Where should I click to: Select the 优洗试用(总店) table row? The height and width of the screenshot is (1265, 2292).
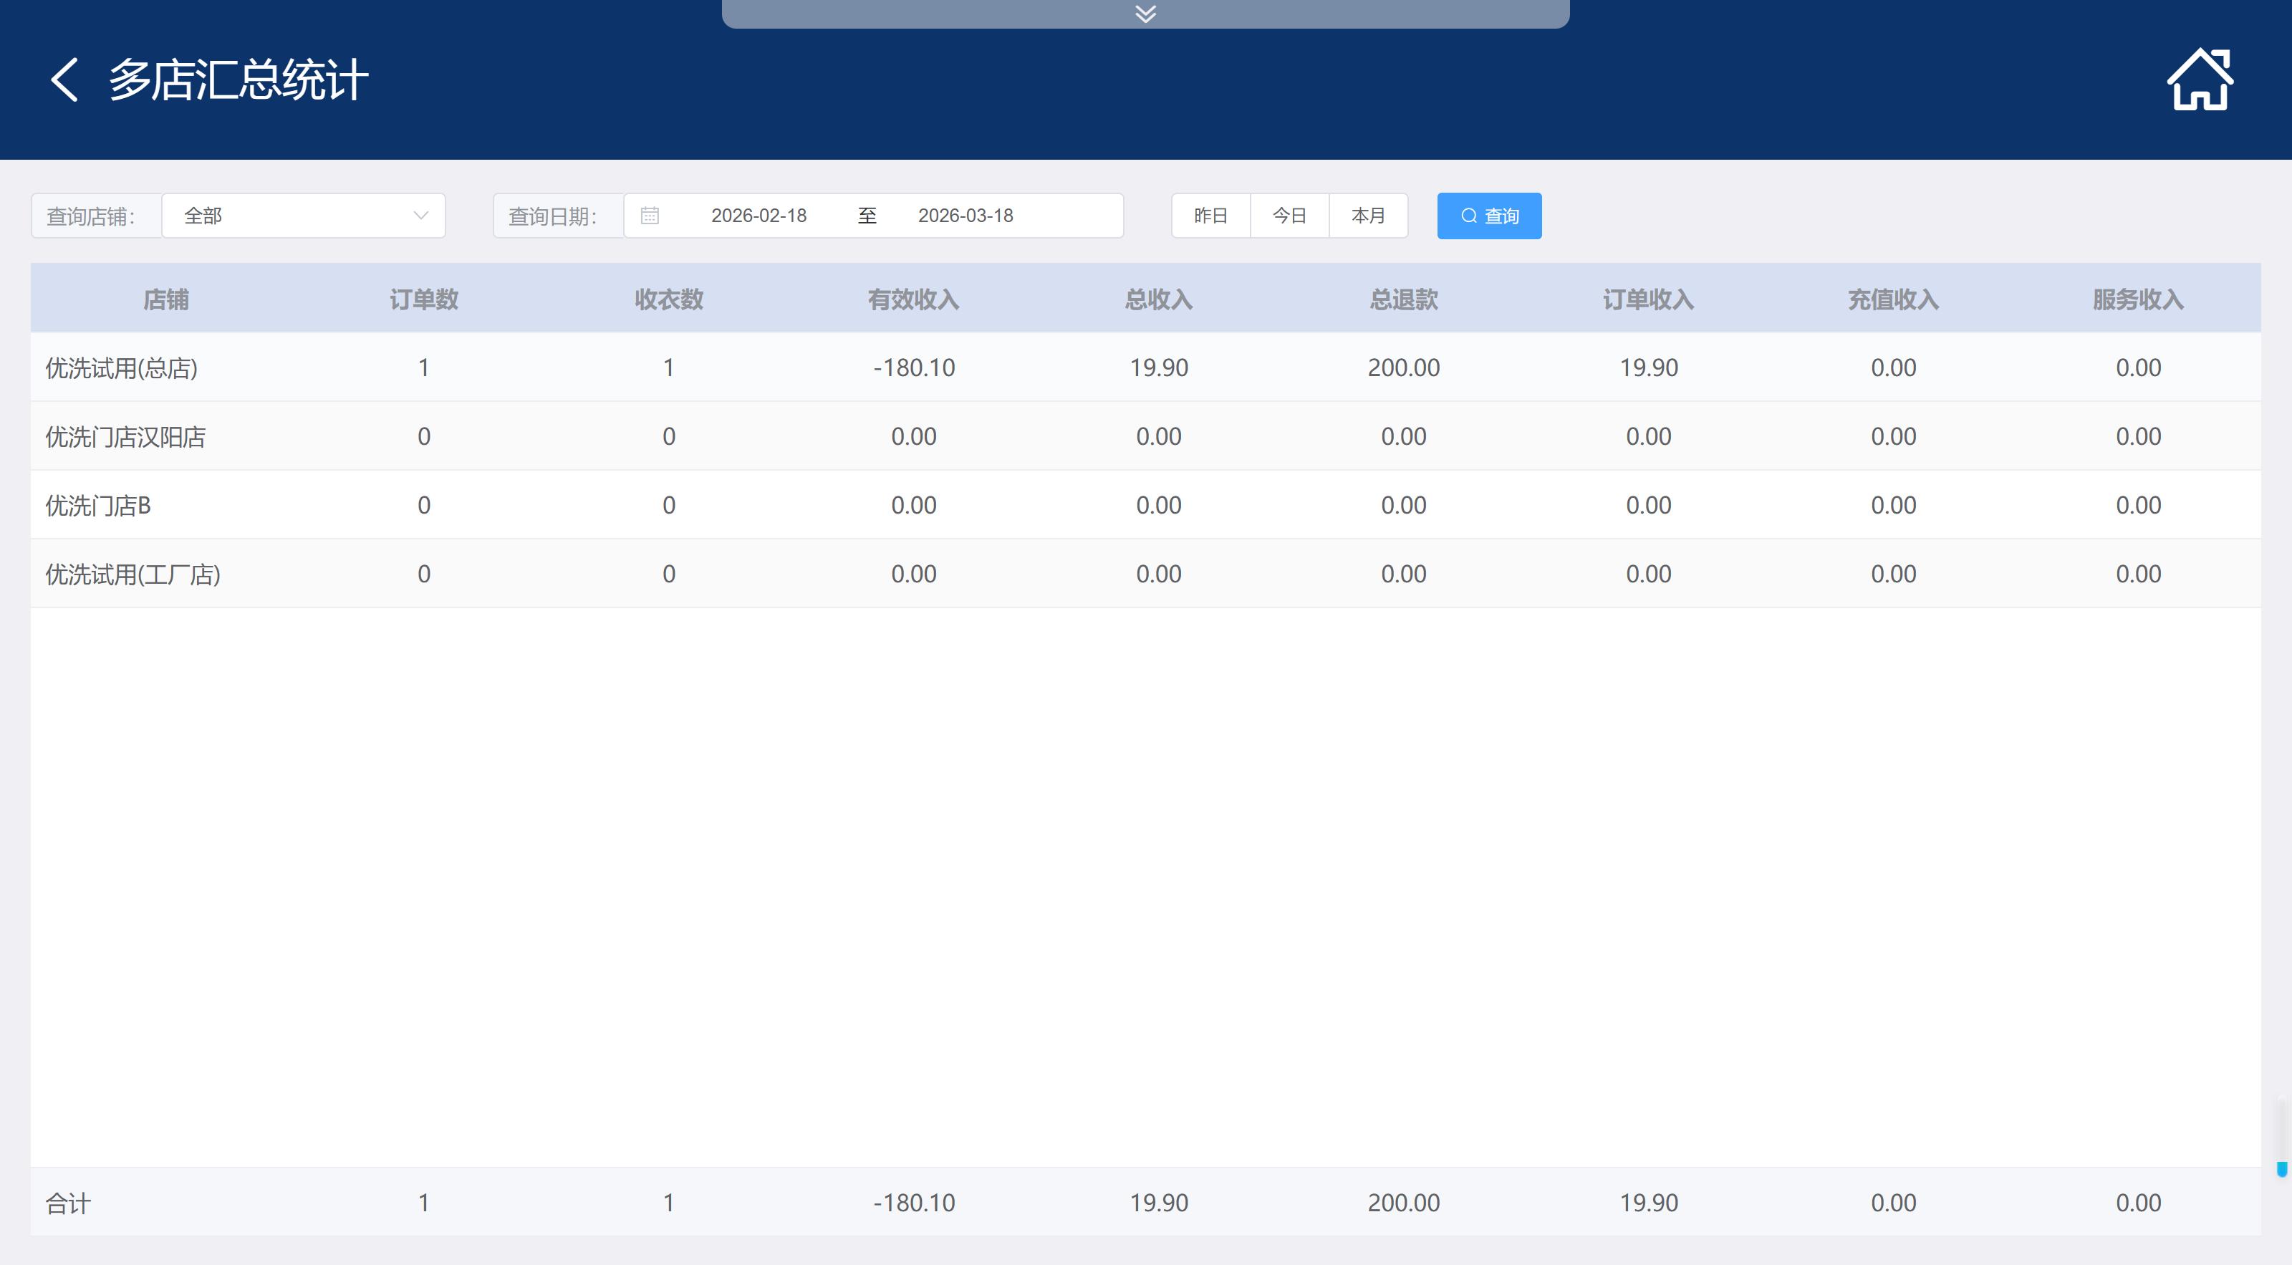pos(121,367)
